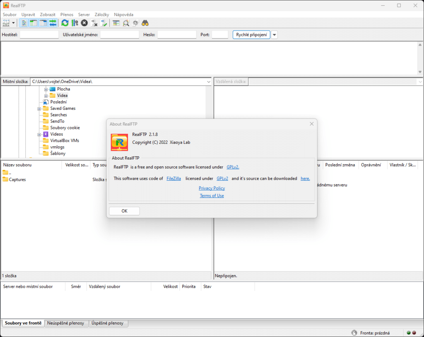
Task: Toggle the transfer queue view
Action: point(53,23)
